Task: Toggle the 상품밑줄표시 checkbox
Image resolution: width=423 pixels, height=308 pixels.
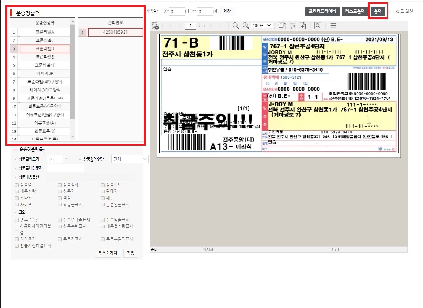Action: tap(103, 220)
